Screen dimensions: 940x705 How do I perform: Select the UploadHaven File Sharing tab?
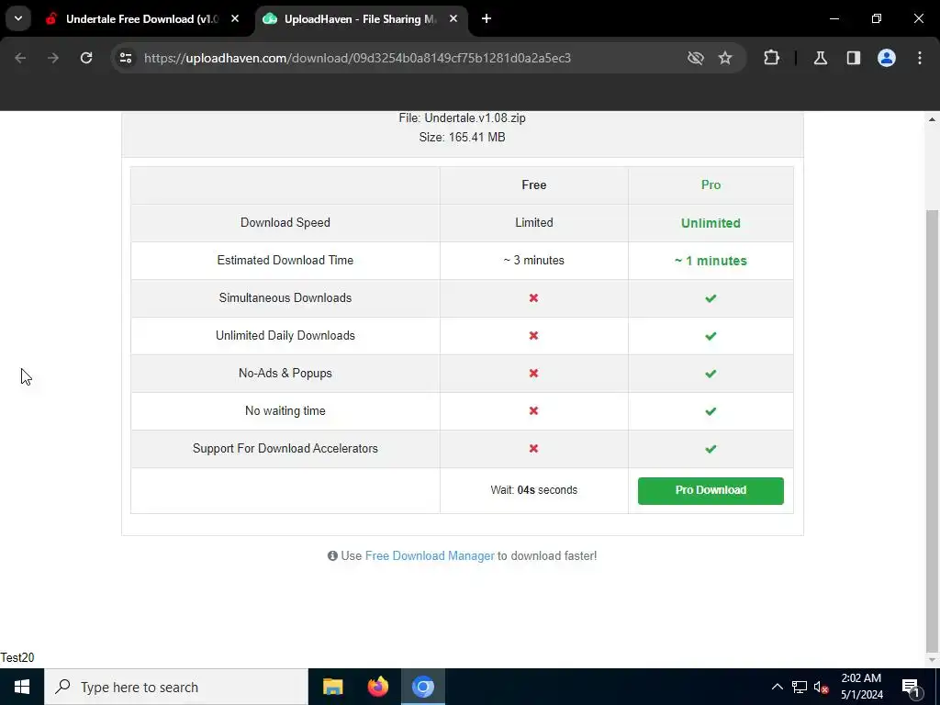[360, 19]
